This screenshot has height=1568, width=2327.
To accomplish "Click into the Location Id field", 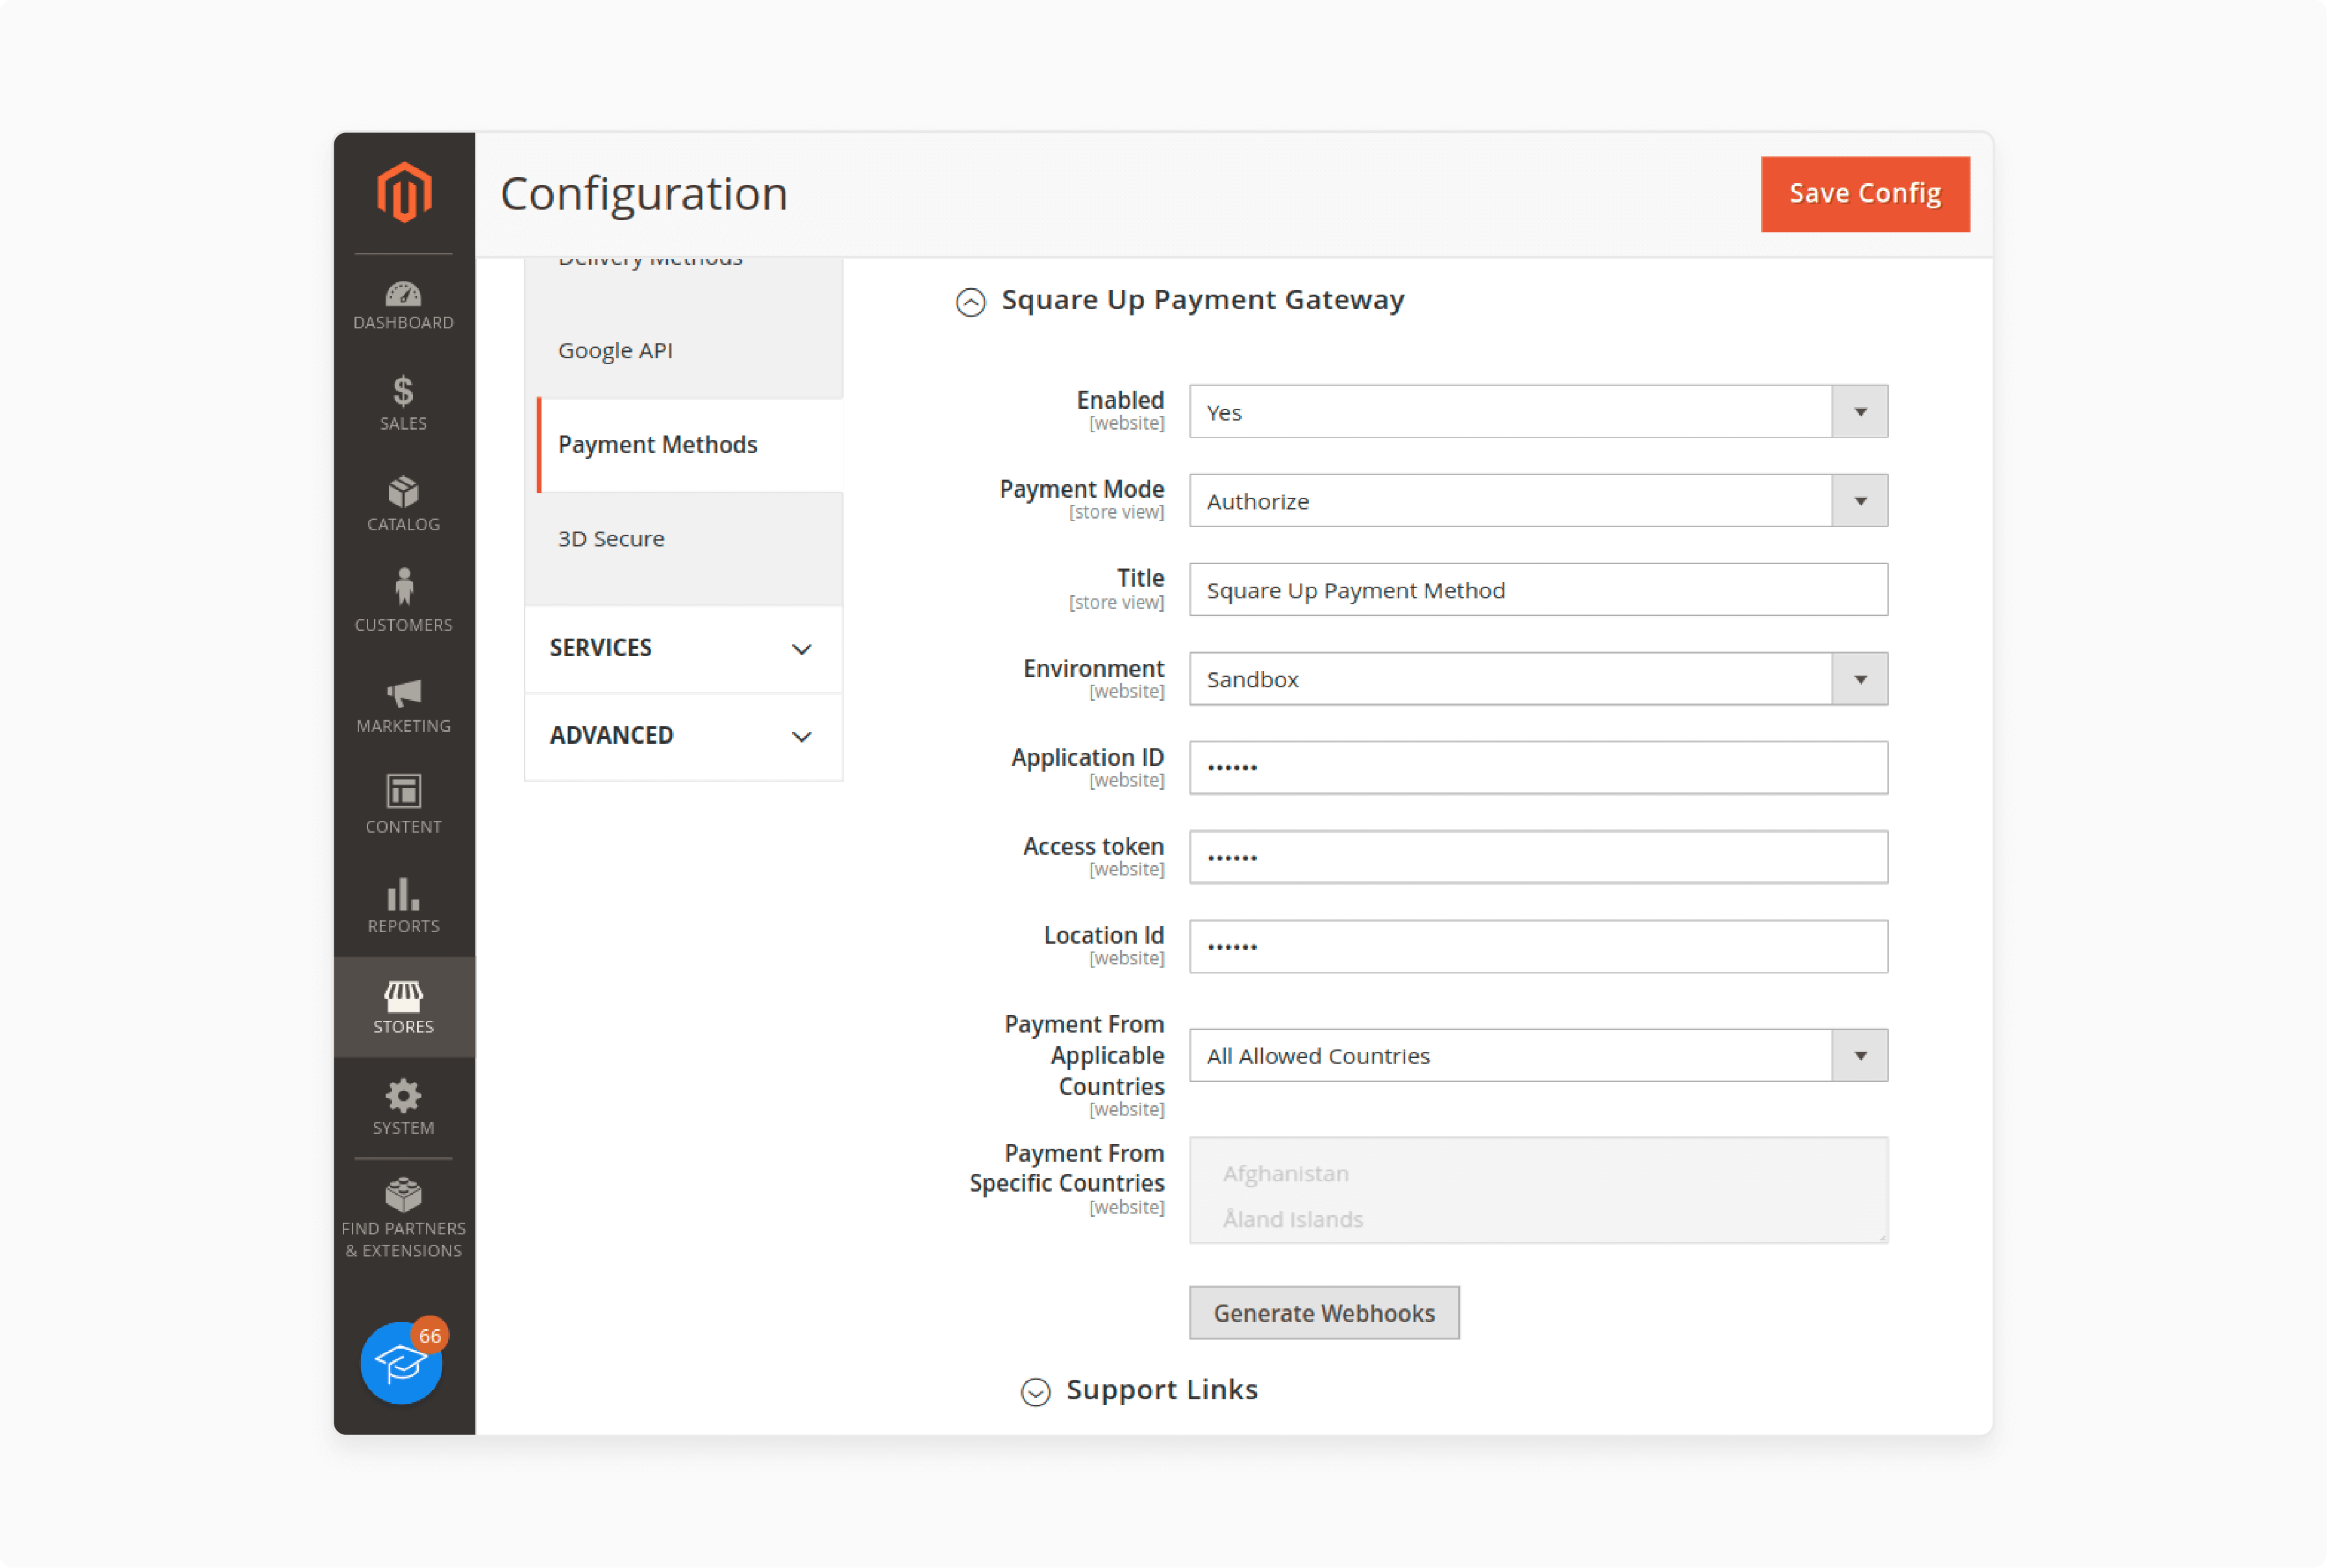I will click(1537, 946).
